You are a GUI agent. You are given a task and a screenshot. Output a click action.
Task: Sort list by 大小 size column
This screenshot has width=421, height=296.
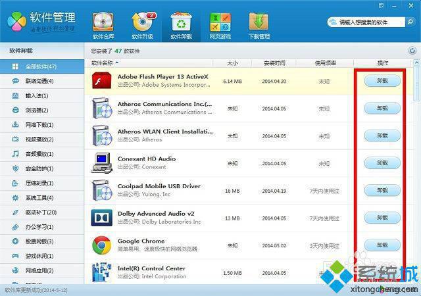(232, 62)
